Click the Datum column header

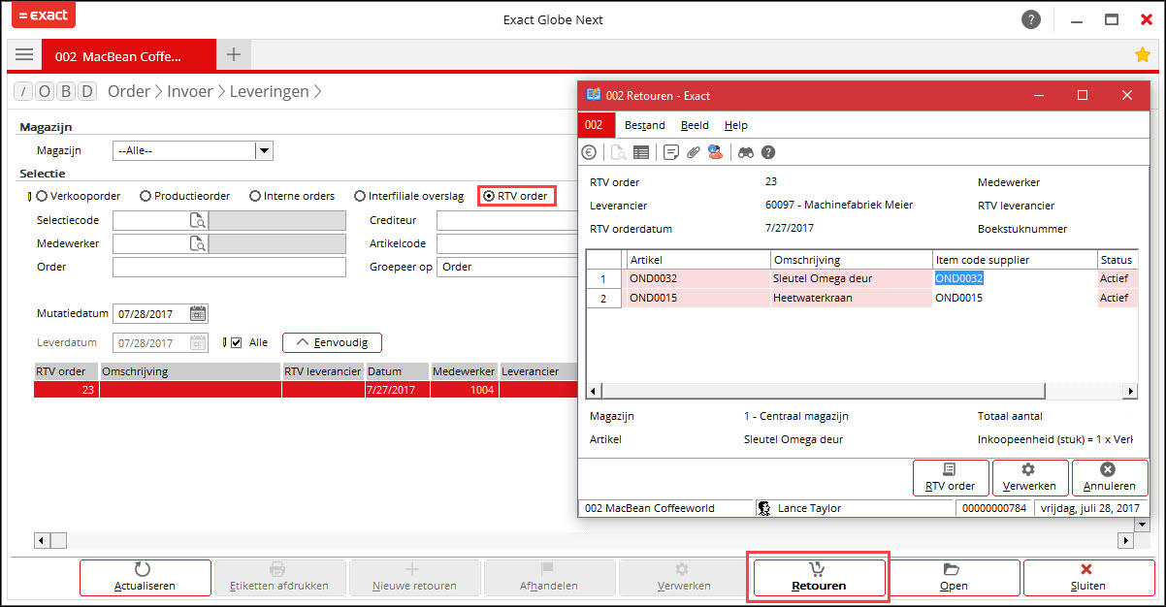pyautogui.click(x=397, y=371)
